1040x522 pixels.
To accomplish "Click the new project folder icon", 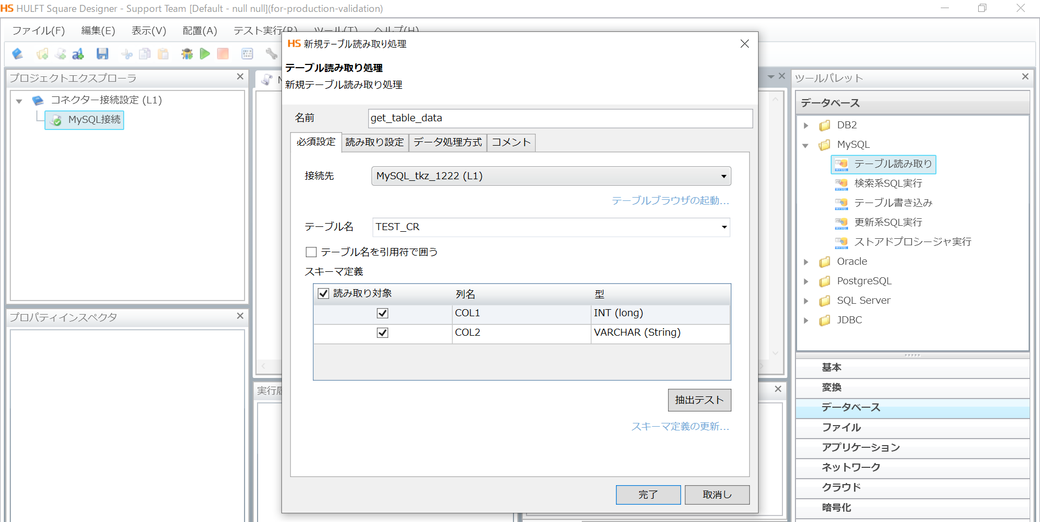I will tap(42, 54).
